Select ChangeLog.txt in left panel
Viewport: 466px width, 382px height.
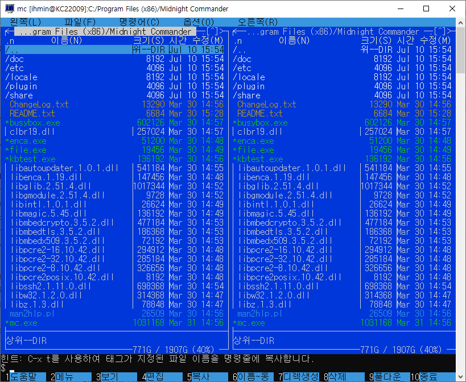click(x=114, y=105)
